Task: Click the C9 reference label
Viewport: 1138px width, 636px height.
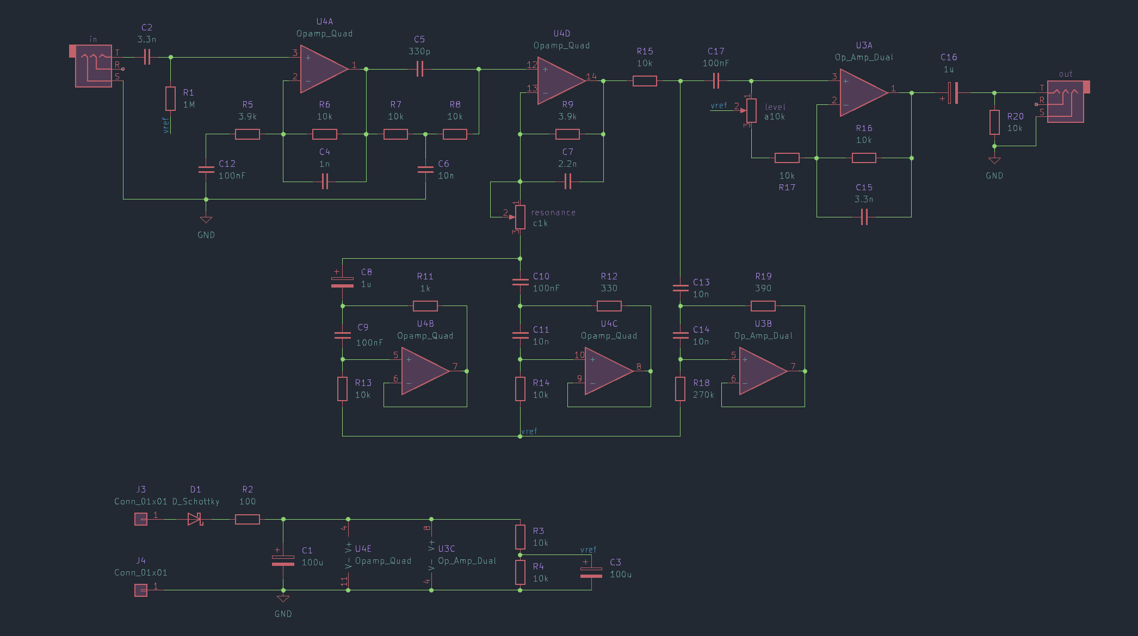Action: click(363, 327)
